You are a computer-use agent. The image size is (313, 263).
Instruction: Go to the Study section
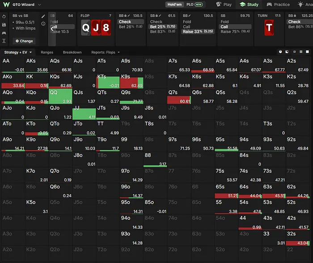point(249,4)
